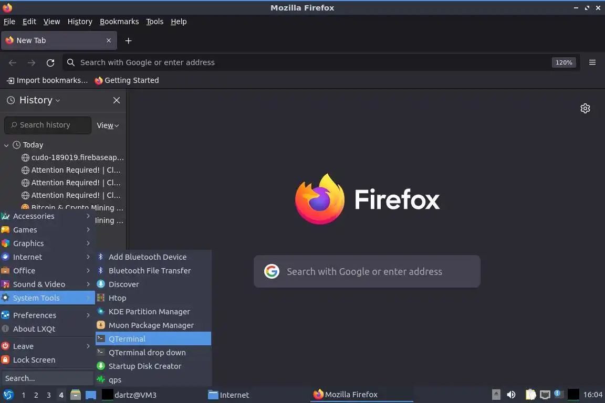
Task: Expand the Games submenu
Action: (47, 230)
